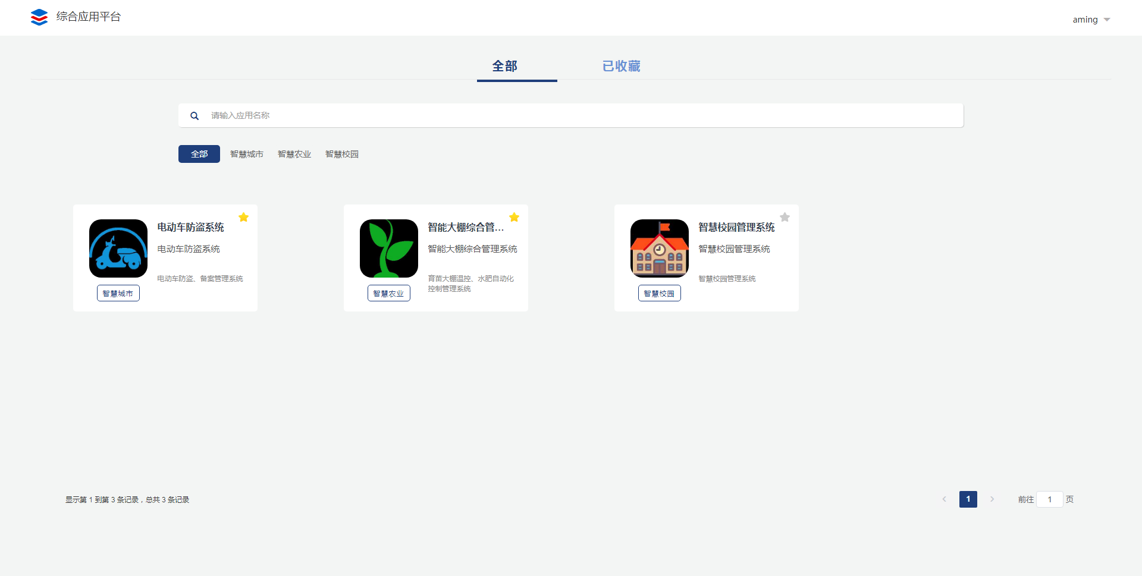Click description 育苗大棚温控、水肥自动化控制管理系统

471,284
